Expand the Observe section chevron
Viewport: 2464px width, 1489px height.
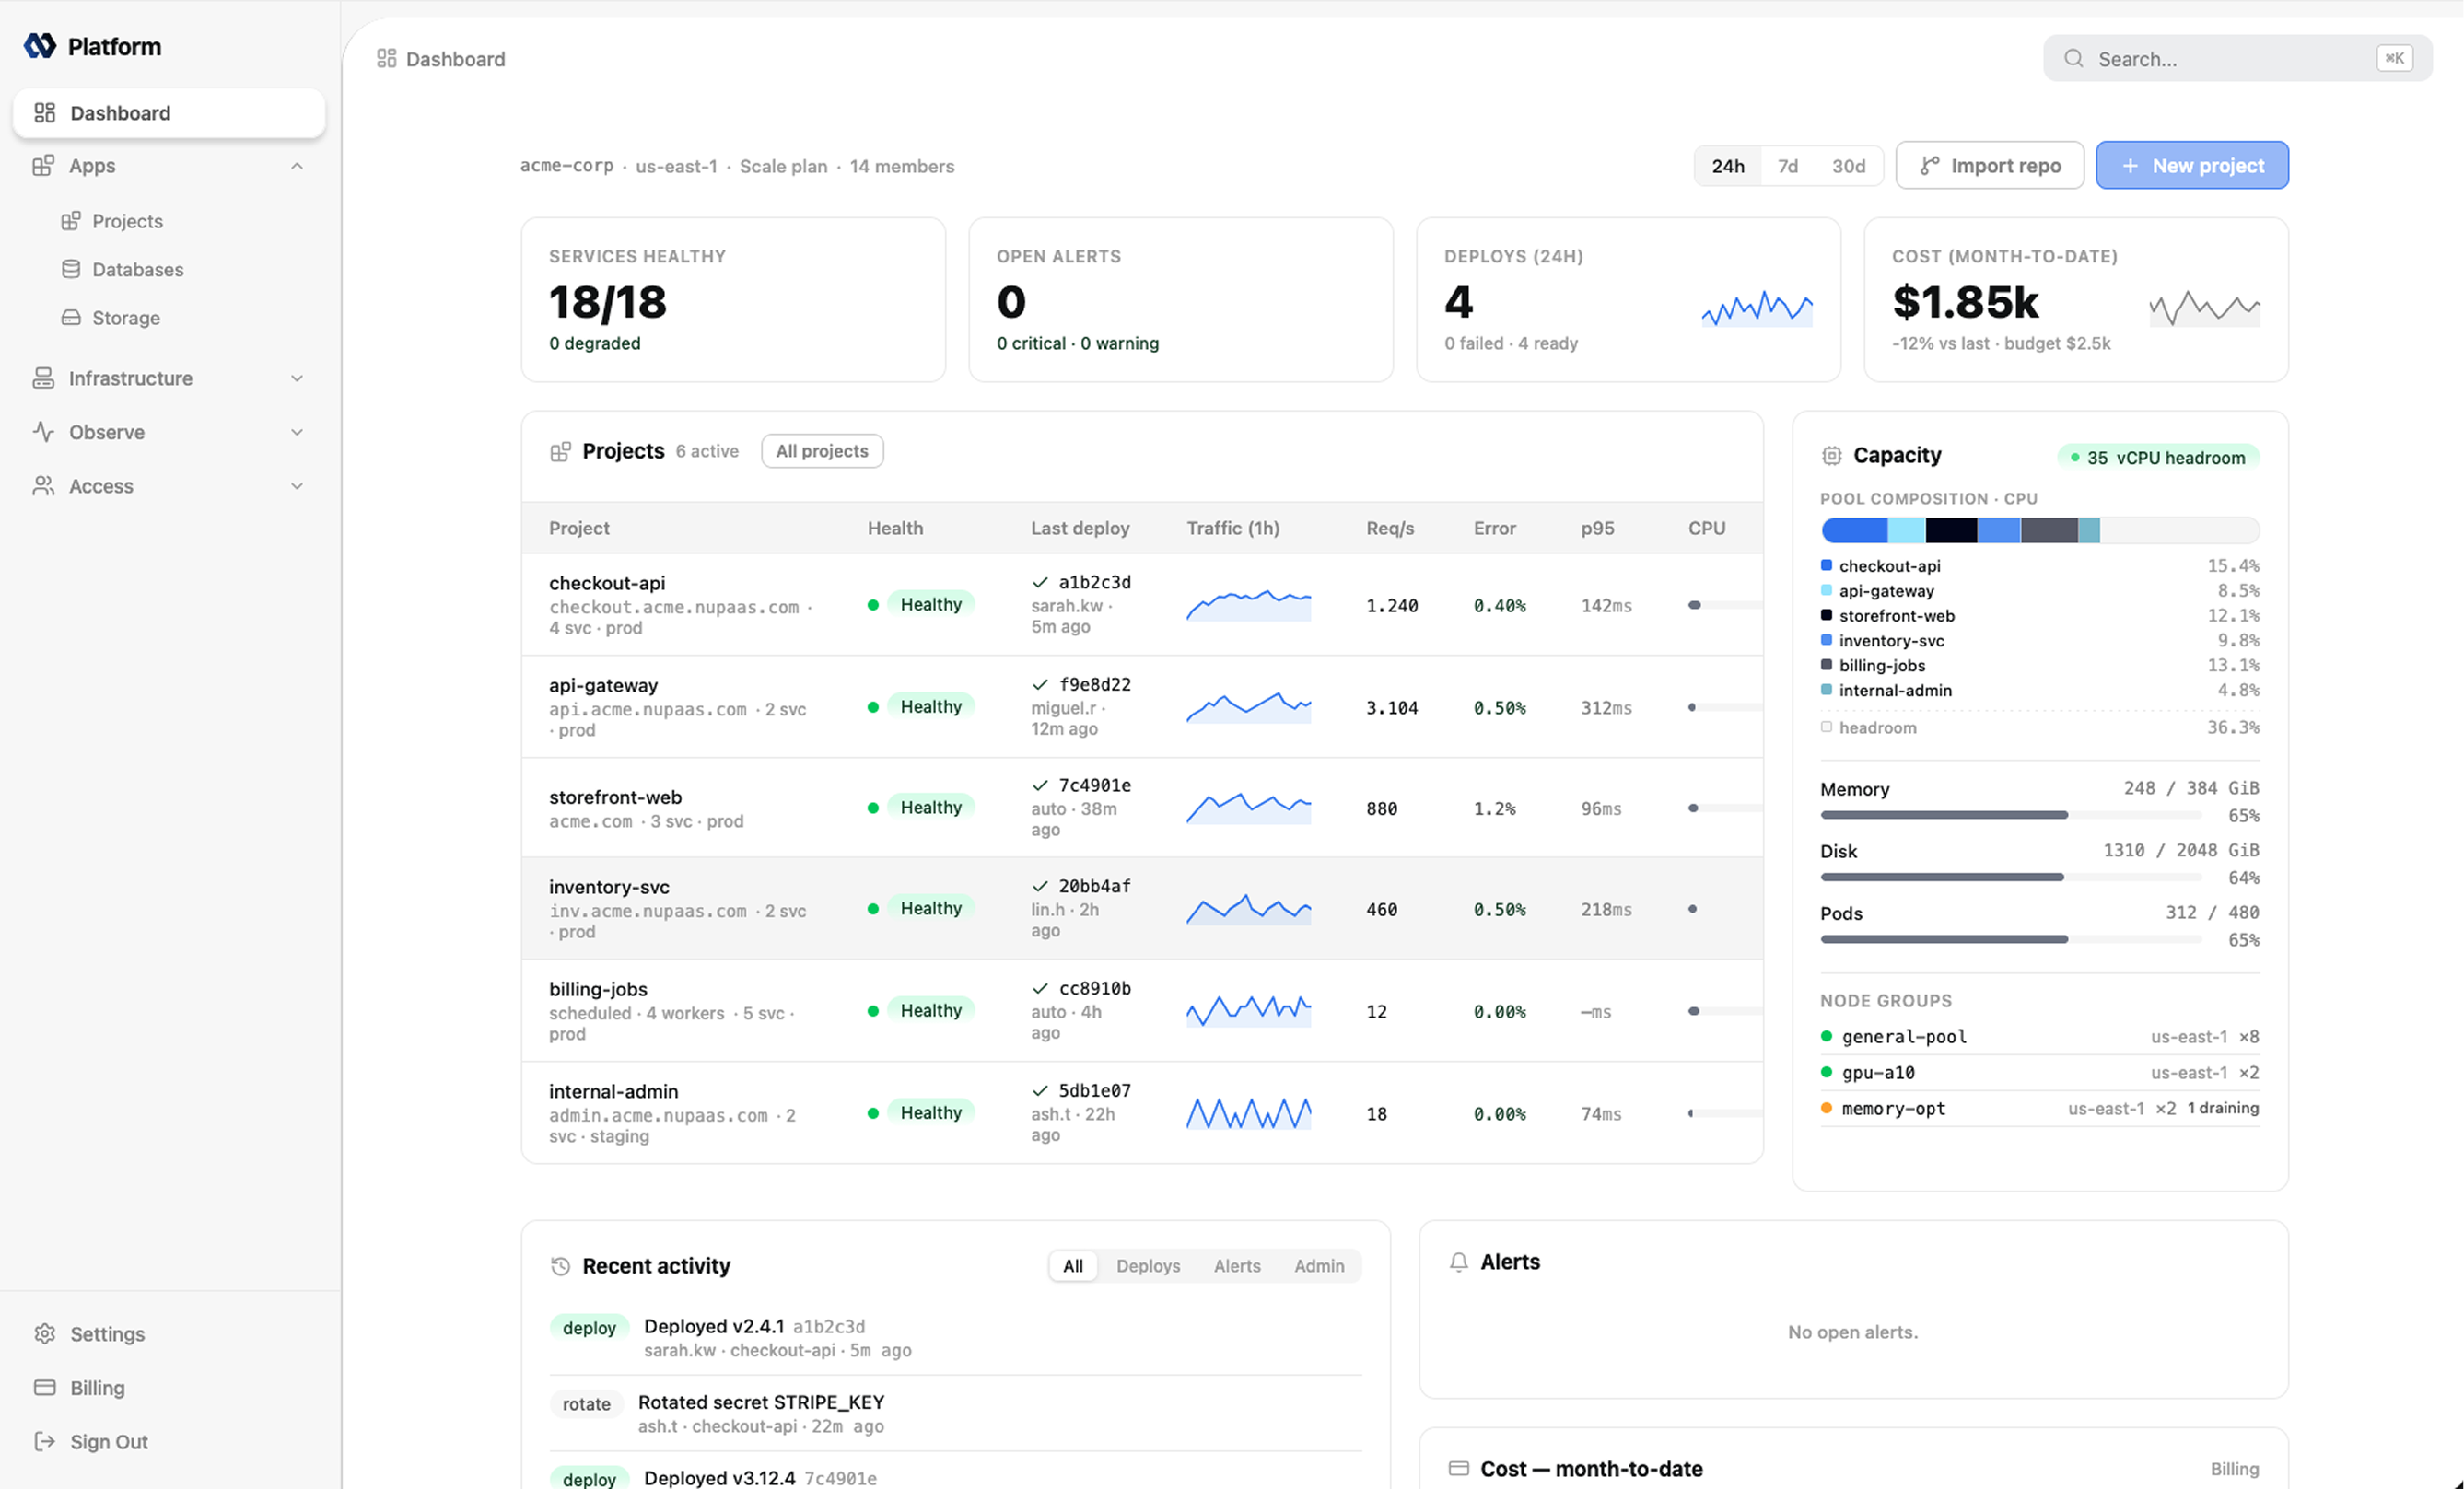coord(297,432)
